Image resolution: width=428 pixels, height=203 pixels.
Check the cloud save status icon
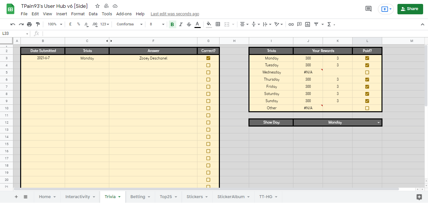[x=115, y=6]
